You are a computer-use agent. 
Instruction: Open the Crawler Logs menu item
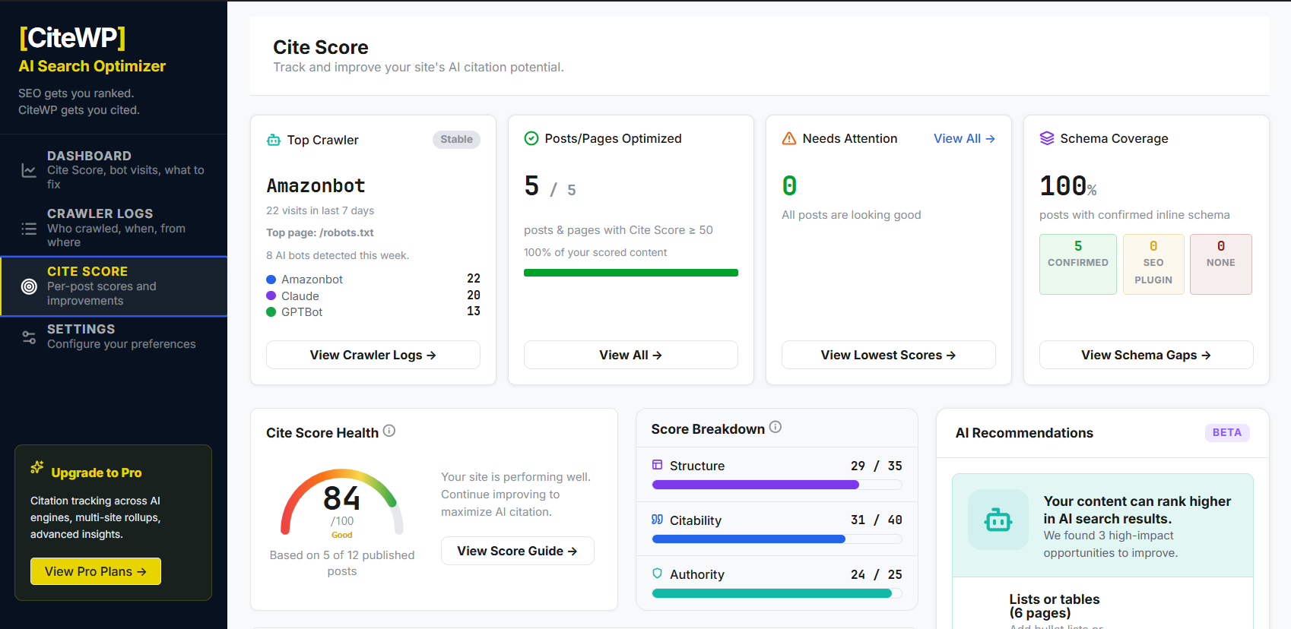114,228
